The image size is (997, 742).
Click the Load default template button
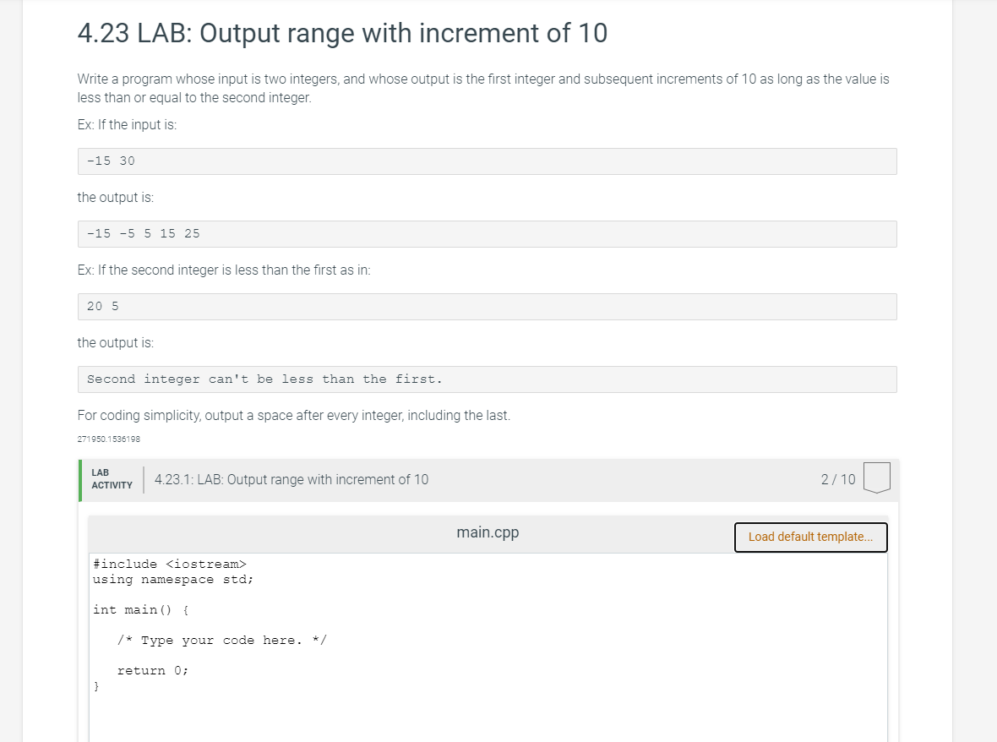[810, 537]
